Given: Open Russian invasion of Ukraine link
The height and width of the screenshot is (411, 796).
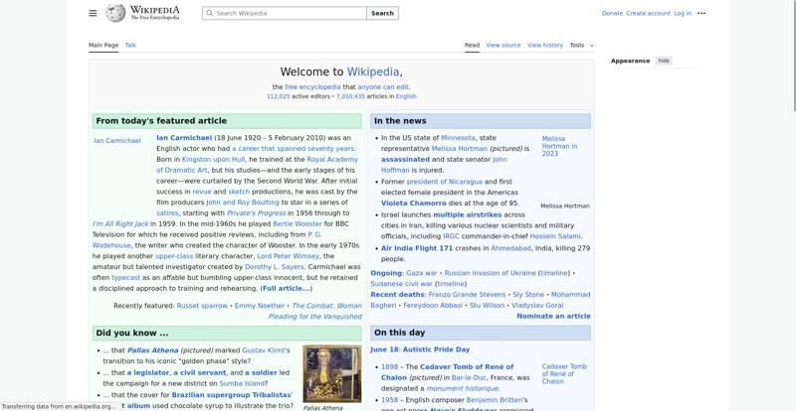Looking at the screenshot, I should point(490,273).
